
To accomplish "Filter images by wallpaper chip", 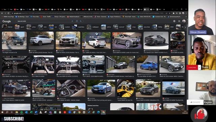I will (93, 27).
